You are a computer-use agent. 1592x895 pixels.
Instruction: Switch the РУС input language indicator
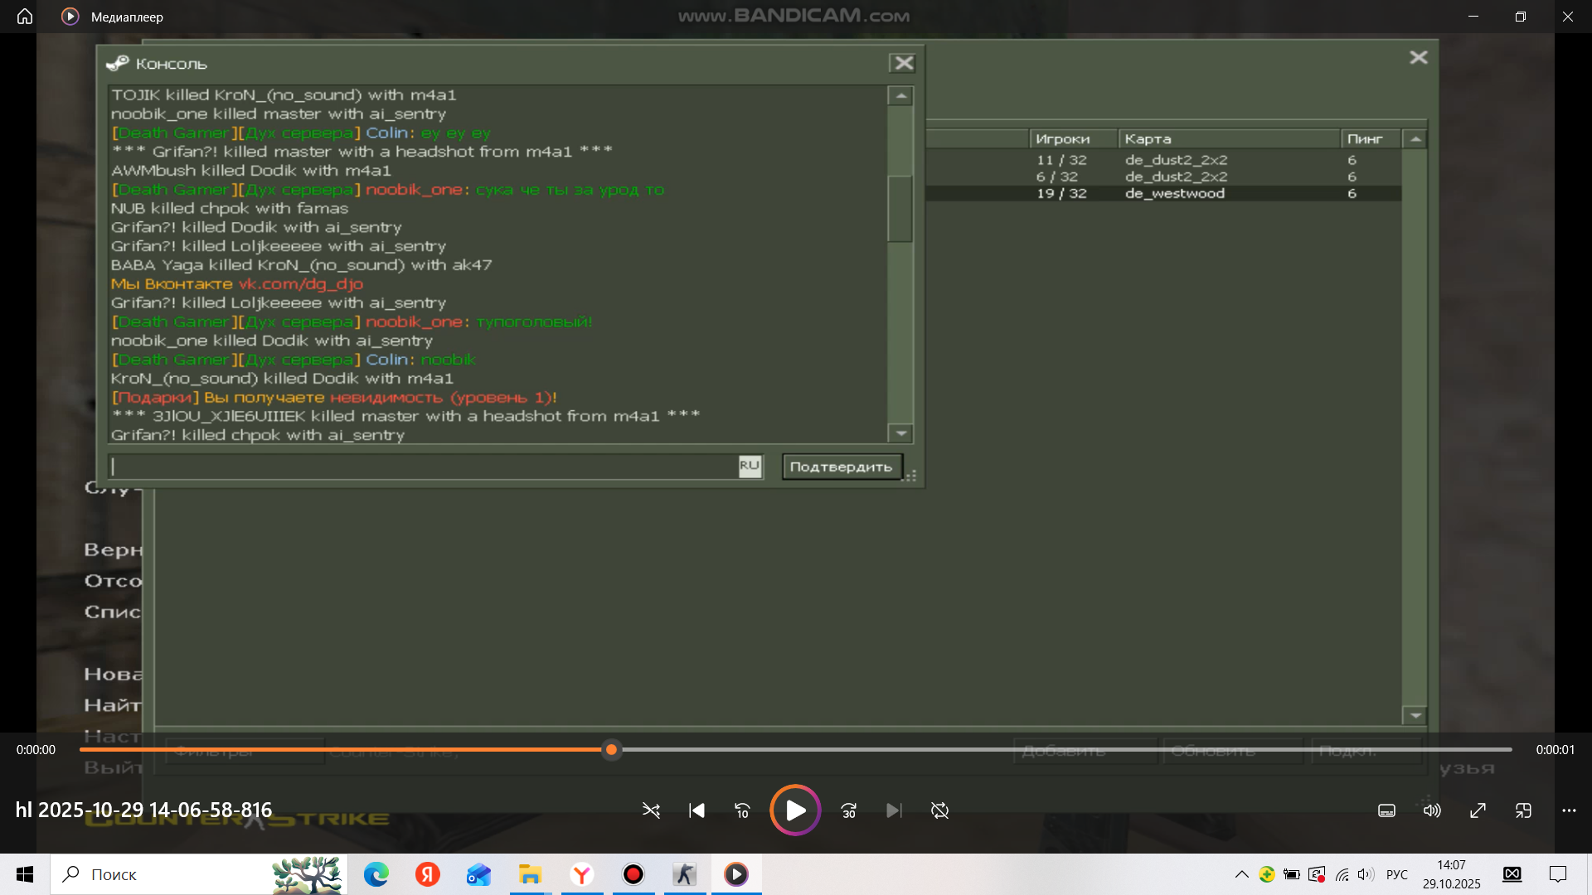[x=1397, y=874]
